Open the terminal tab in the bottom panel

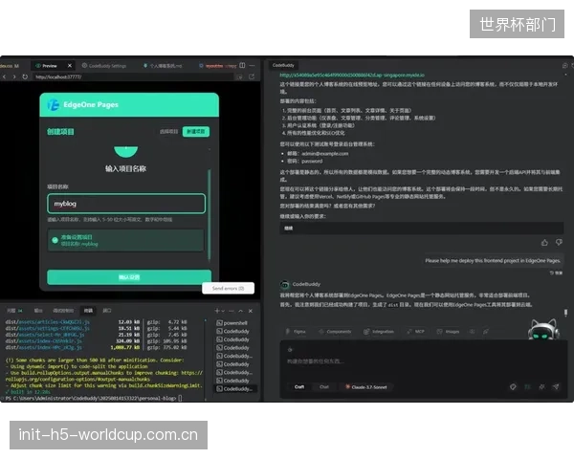[88, 311]
